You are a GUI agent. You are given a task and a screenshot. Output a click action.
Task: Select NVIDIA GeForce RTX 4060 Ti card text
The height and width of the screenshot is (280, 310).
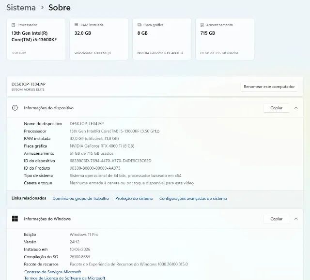(x=160, y=53)
